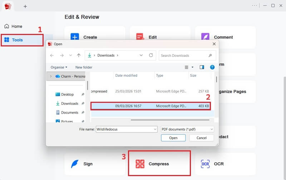The width and height of the screenshot is (286, 180).
Task: Open the Compress tool
Action: click(x=159, y=163)
